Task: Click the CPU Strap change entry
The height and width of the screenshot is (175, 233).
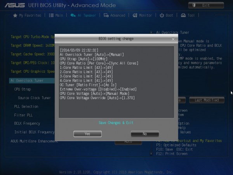Action: pos(83,59)
